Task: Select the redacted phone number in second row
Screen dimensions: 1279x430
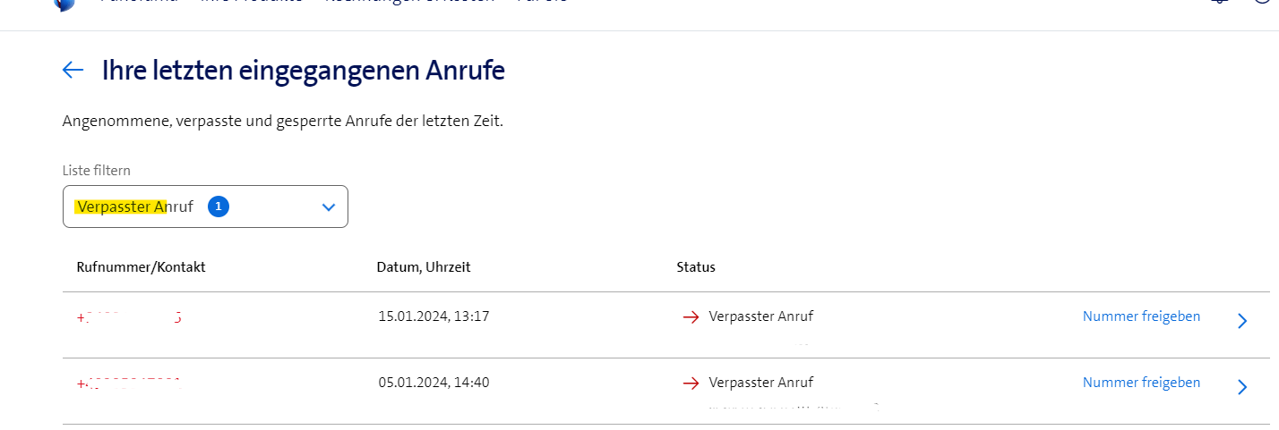Action: point(129,384)
